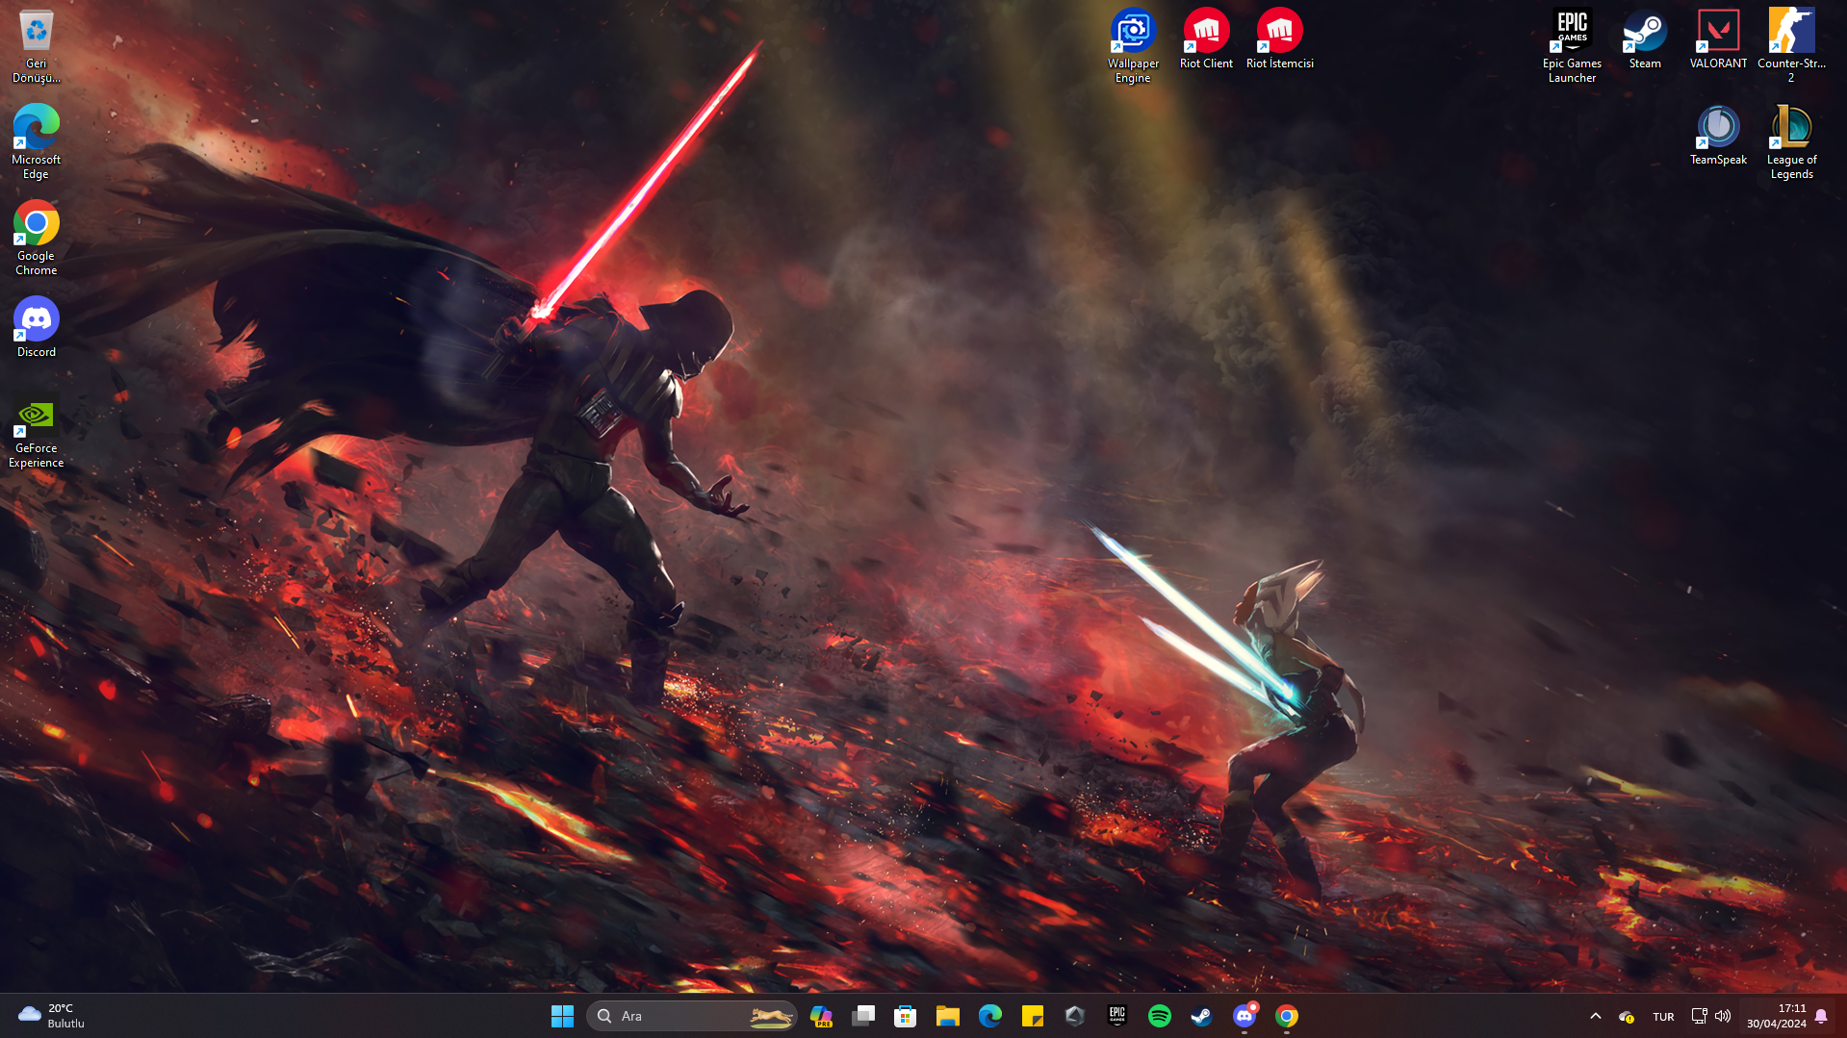Switch to Google Chrome on the taskbar

(x=1287, y=1016)
